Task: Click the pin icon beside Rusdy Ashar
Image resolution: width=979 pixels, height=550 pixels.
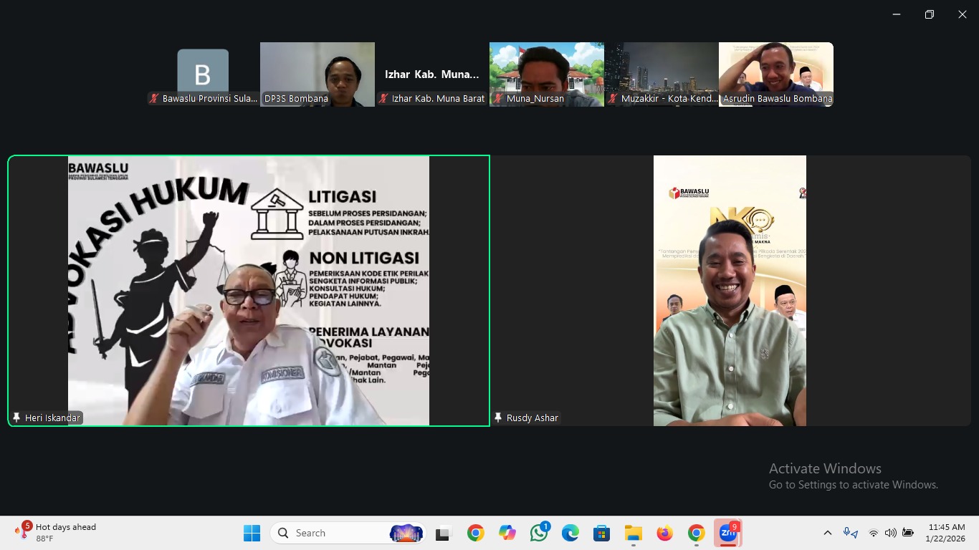Action: pos(498,417)
